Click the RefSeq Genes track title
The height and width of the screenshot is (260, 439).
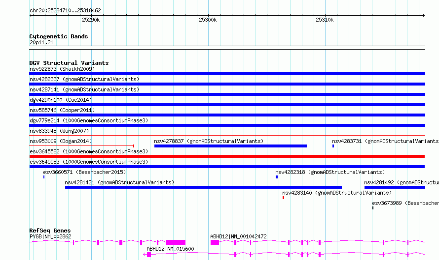point(50,231)
